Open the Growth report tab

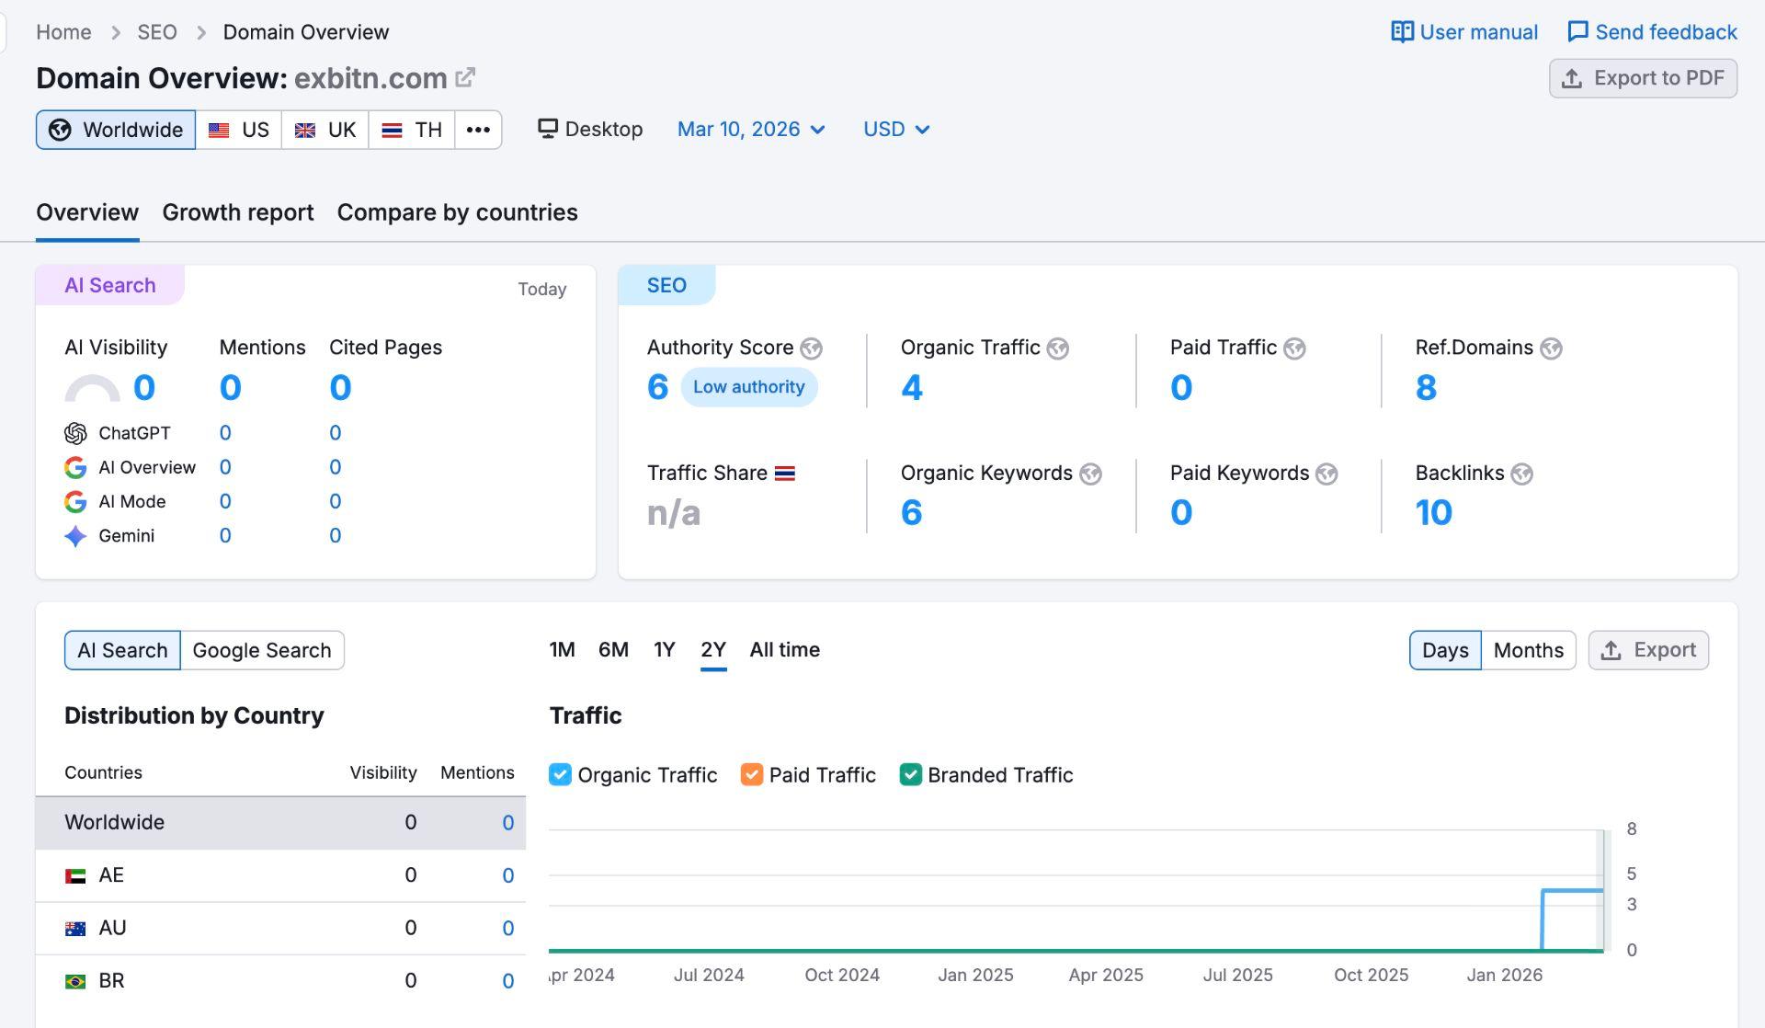tap(238, 212)
